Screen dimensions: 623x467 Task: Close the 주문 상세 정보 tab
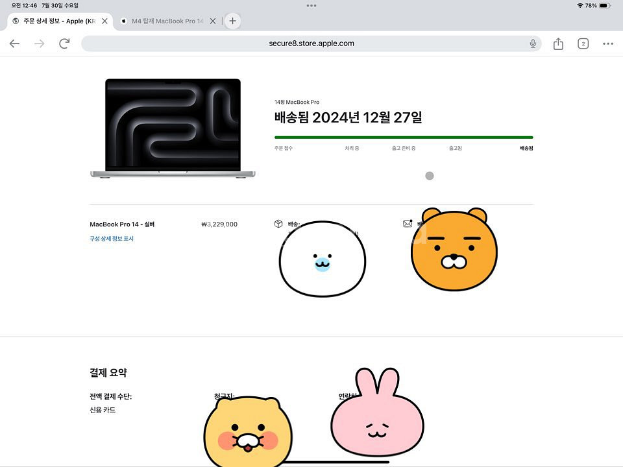coord(104,21)
